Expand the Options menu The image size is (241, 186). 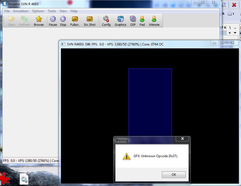click(38, 11)
